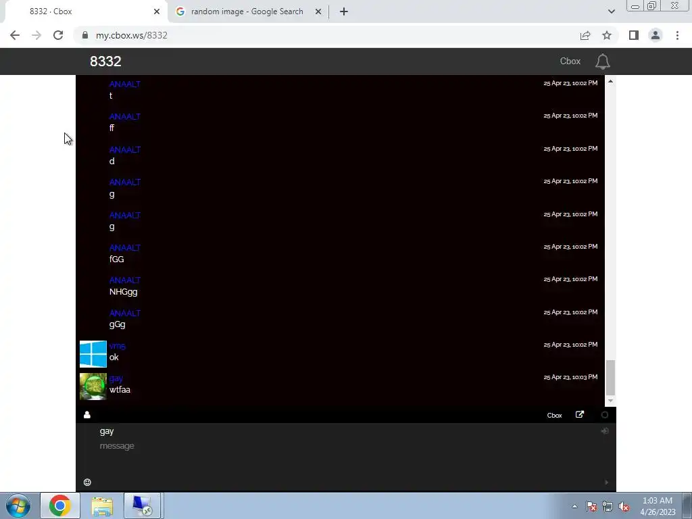Close the random image Google Search tab
692x519 pixels.
point(318,11)
